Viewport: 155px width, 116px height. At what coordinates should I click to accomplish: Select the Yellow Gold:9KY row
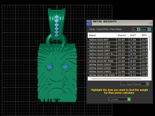(118, 40)
